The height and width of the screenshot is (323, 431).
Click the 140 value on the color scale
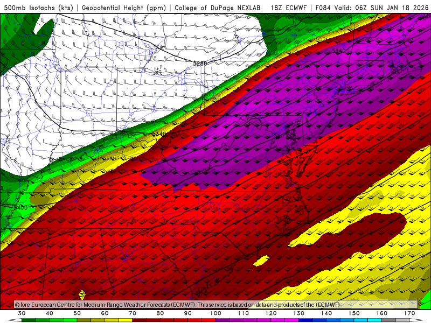326,313
